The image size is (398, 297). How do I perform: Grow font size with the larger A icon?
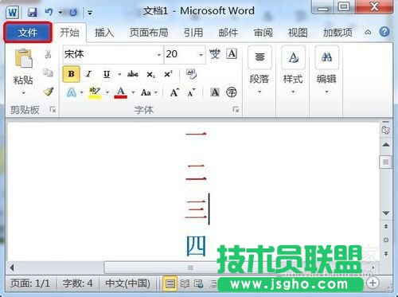pos(174,92)
